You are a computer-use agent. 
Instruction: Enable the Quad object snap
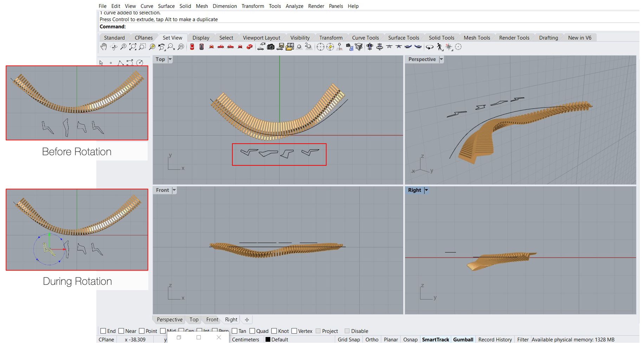pos(252,331)
